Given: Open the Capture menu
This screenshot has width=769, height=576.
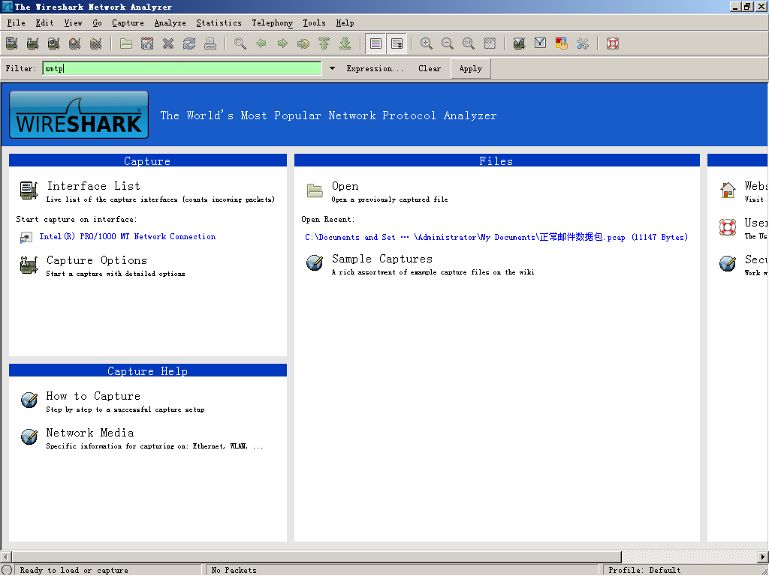Looking at the screenshot, I should coord(128,23).
